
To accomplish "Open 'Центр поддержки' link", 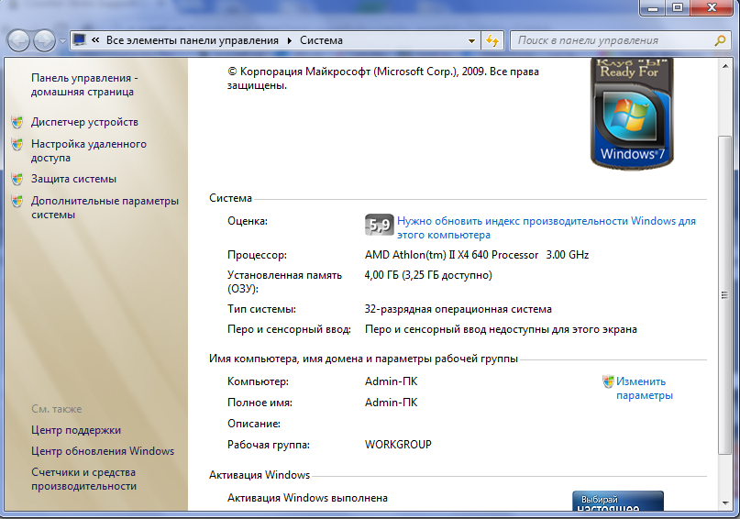I will pyautogui.click(x=76, y=430).
